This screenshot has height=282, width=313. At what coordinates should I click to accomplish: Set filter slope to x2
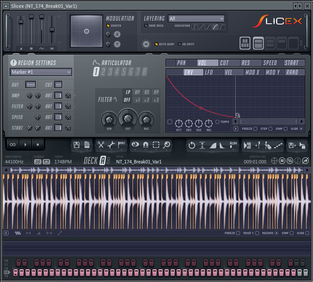[147, 100]
